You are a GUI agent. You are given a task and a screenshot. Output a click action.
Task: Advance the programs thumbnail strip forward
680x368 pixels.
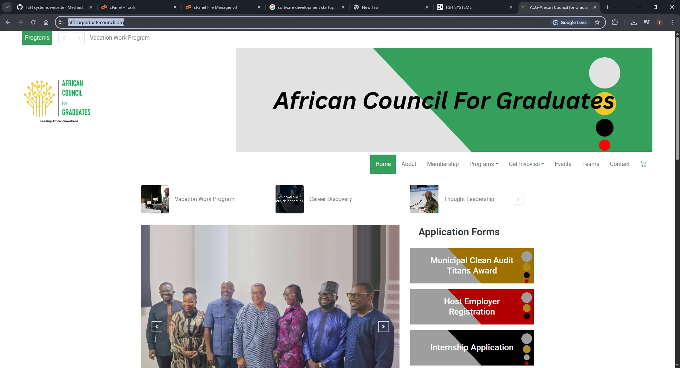(518, 199)
